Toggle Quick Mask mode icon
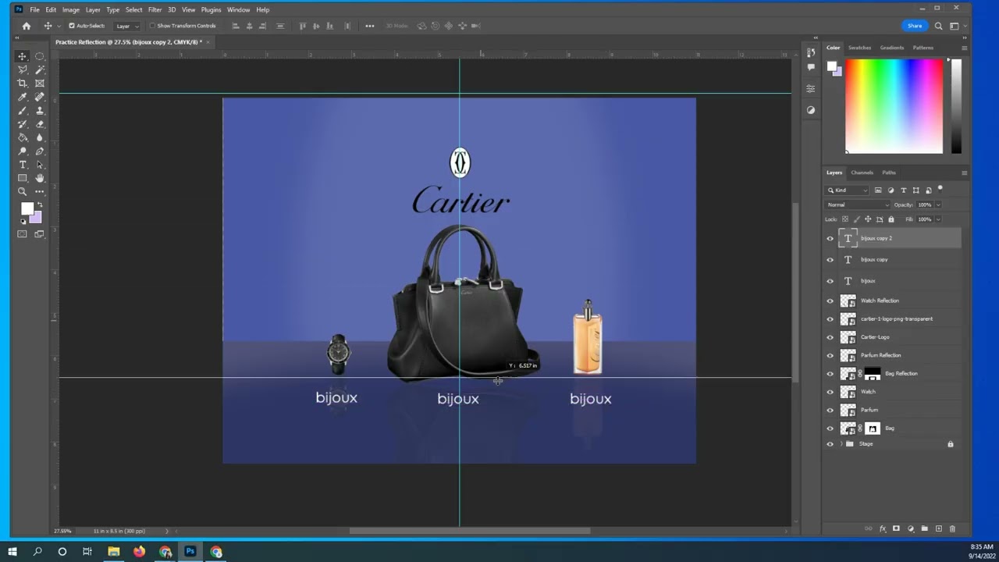This screenshot has width=999, height=562. [22, 234]
